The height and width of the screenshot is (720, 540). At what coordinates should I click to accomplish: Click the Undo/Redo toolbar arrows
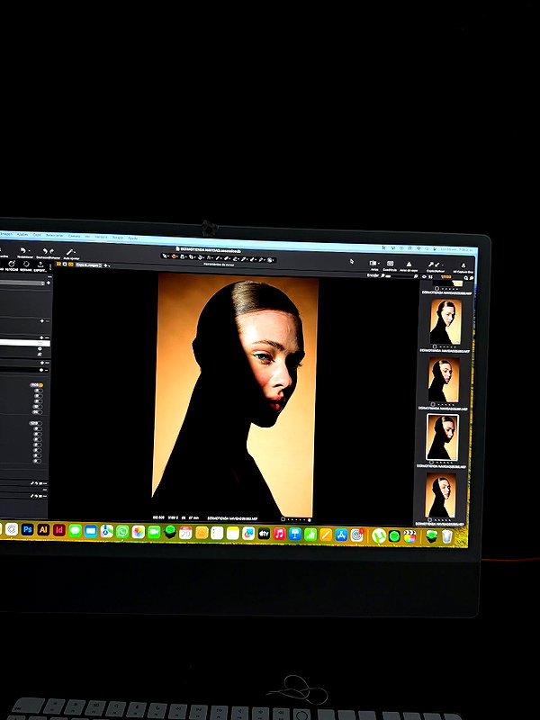(48, 251)
